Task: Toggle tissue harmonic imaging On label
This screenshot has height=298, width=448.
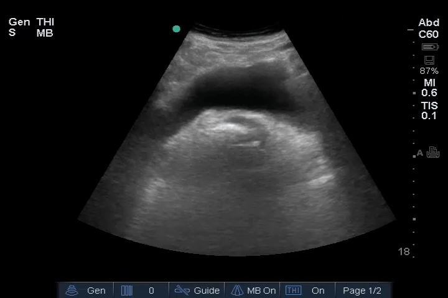Action: tap(318, 291)
